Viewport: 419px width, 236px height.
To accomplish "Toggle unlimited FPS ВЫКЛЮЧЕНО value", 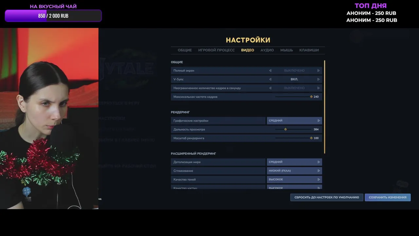I will click(x=294, y=88).
